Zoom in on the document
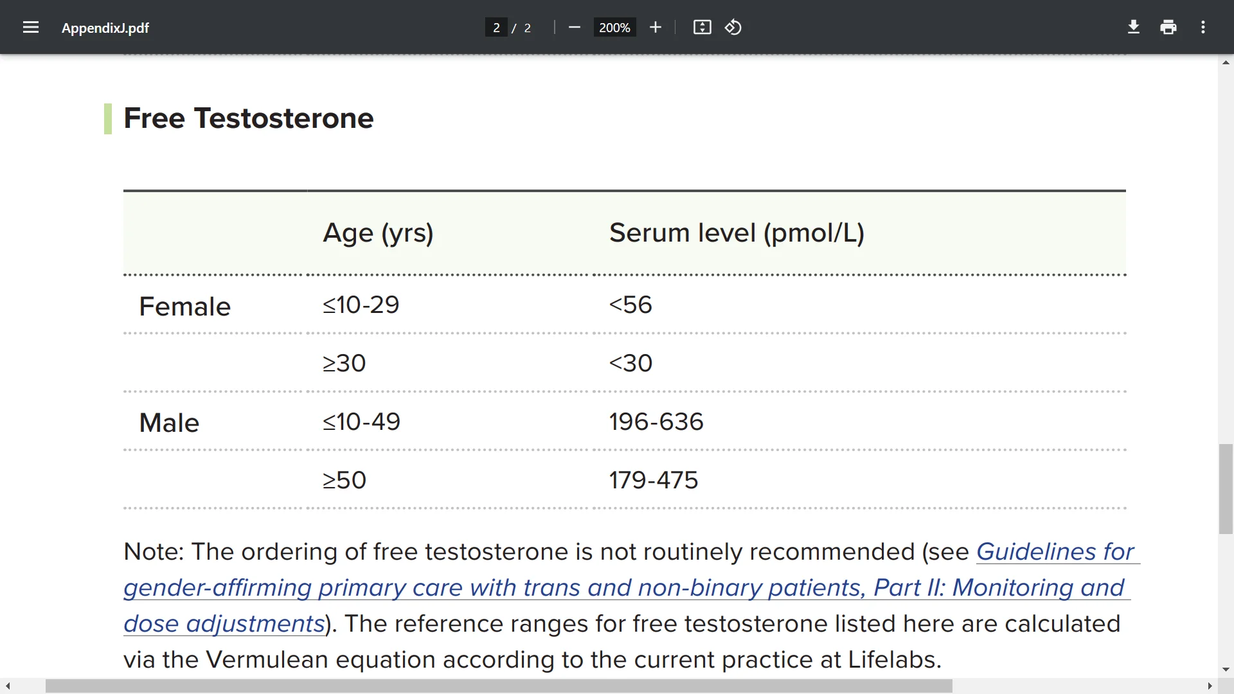Viewport: 1234px width, 694px height. tap(656, 27)
